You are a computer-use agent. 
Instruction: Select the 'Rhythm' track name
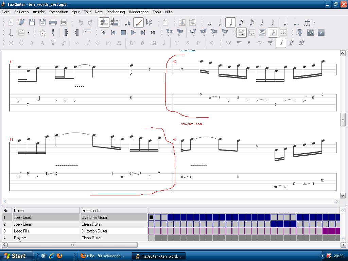20,238
